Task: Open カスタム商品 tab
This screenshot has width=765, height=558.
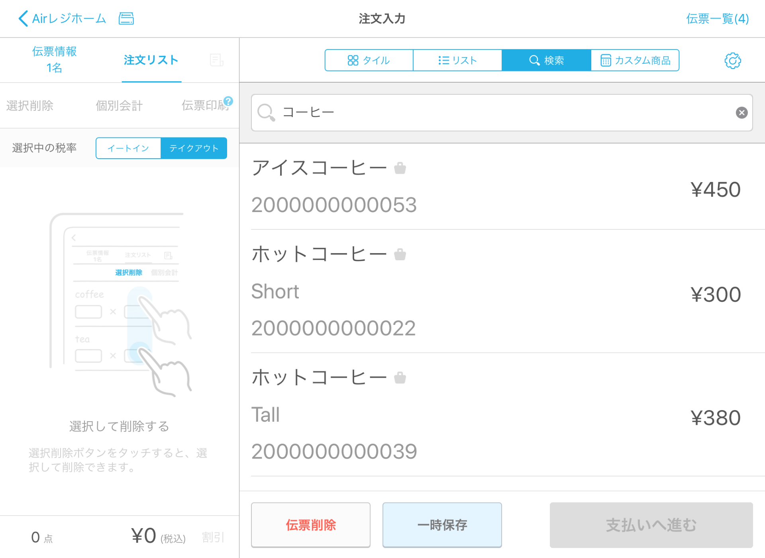Action: (x=635, y=60)
